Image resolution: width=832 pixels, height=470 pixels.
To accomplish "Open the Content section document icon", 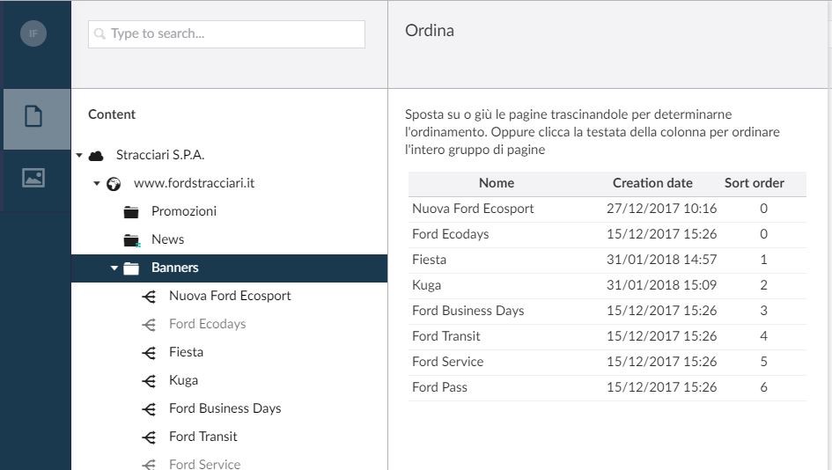I will point(33,117).
